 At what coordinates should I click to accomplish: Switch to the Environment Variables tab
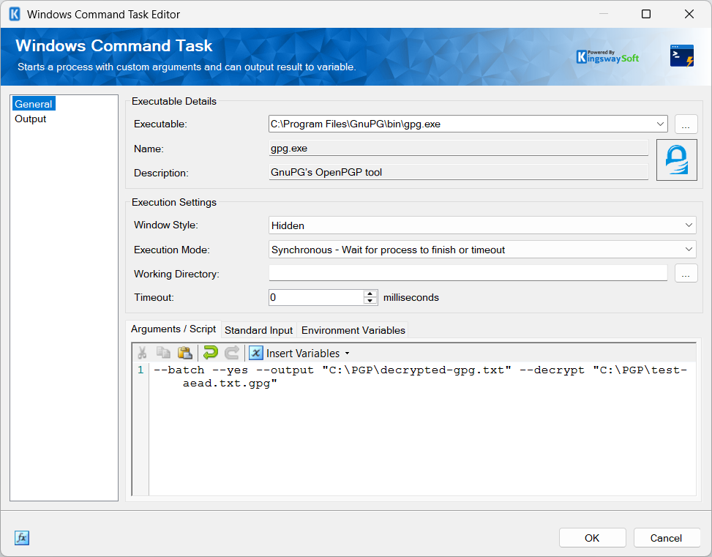coord(353,330)
